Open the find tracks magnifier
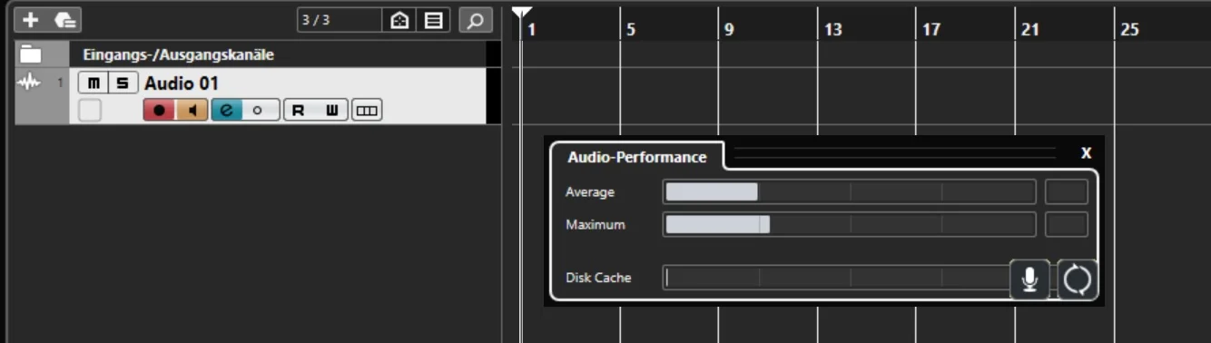Screen dimensions: 1211x343 [x=475, y=20]
